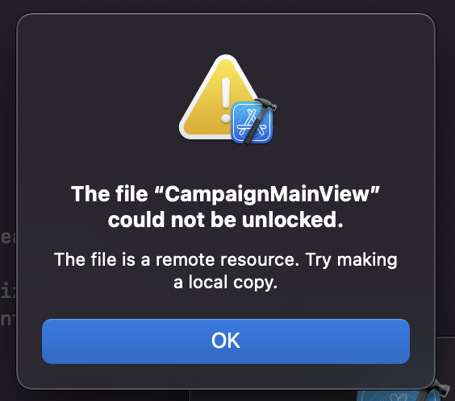Click the empty dialog space between the icon and headline

coord(226,164)
